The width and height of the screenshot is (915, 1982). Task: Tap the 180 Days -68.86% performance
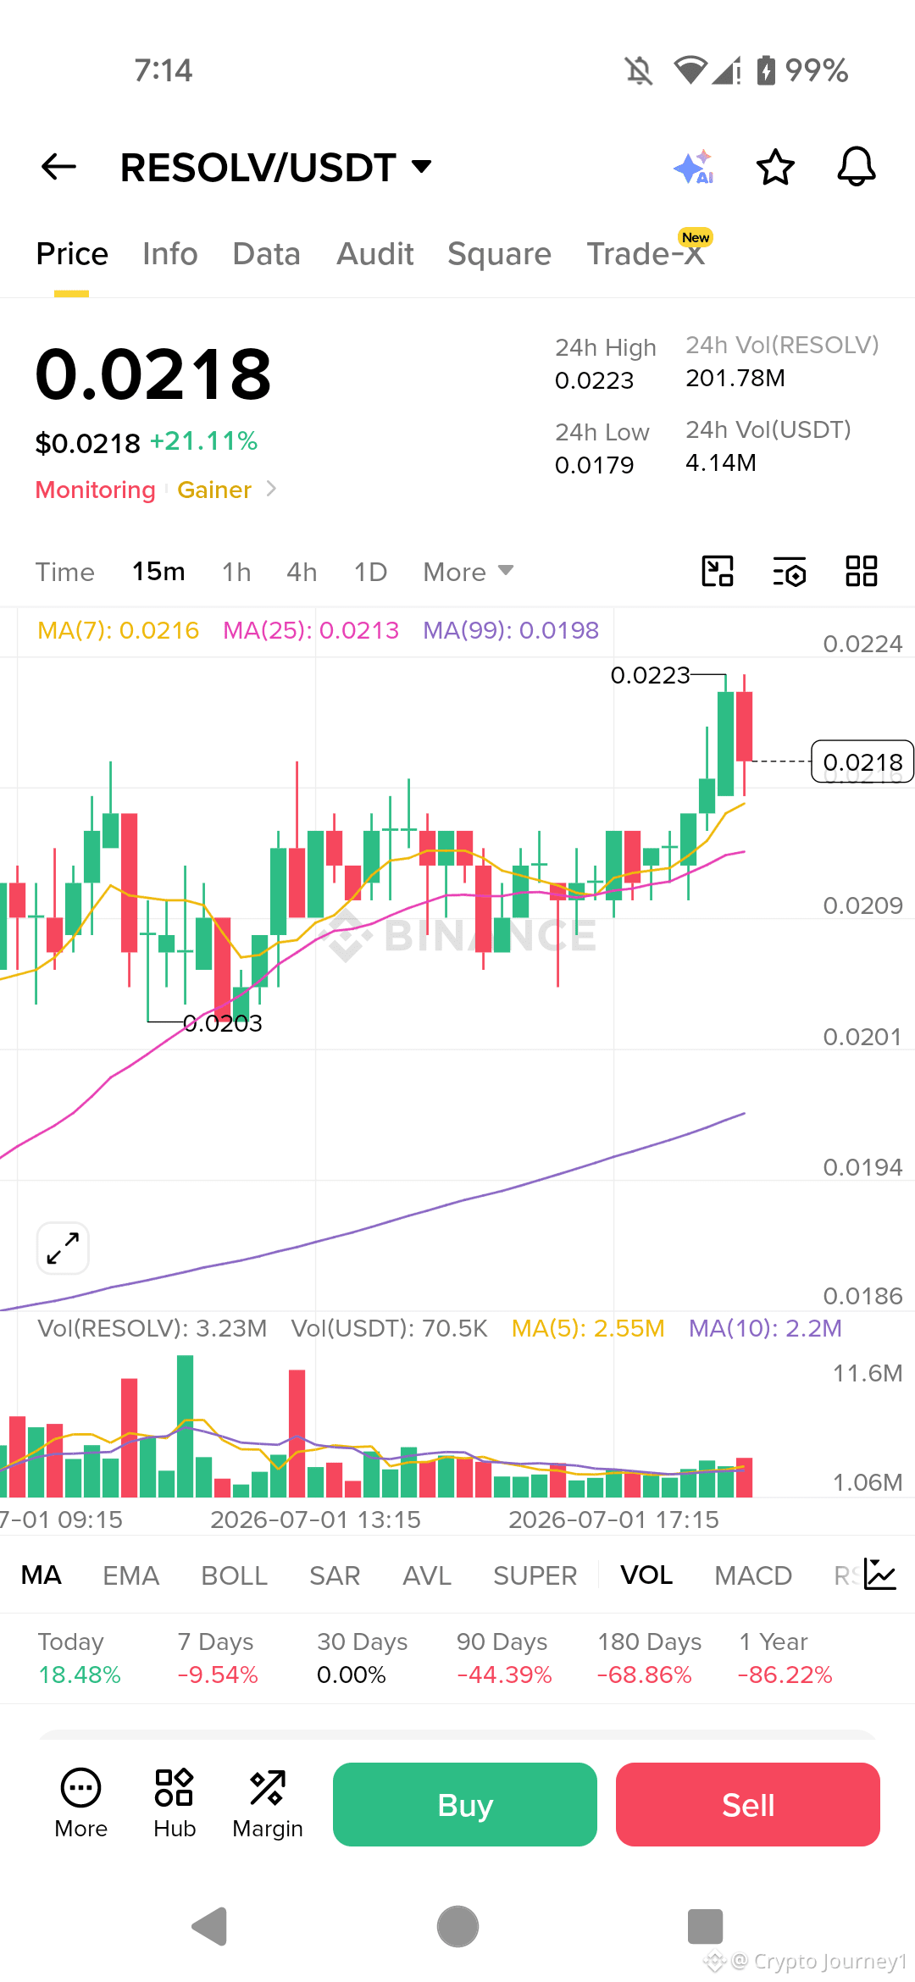point(649,1658)
